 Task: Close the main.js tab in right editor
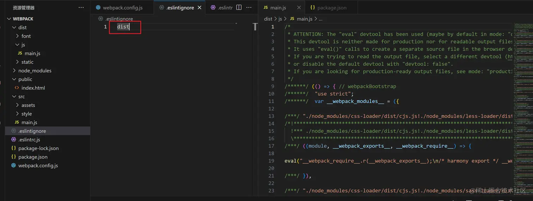click(299, 7)
